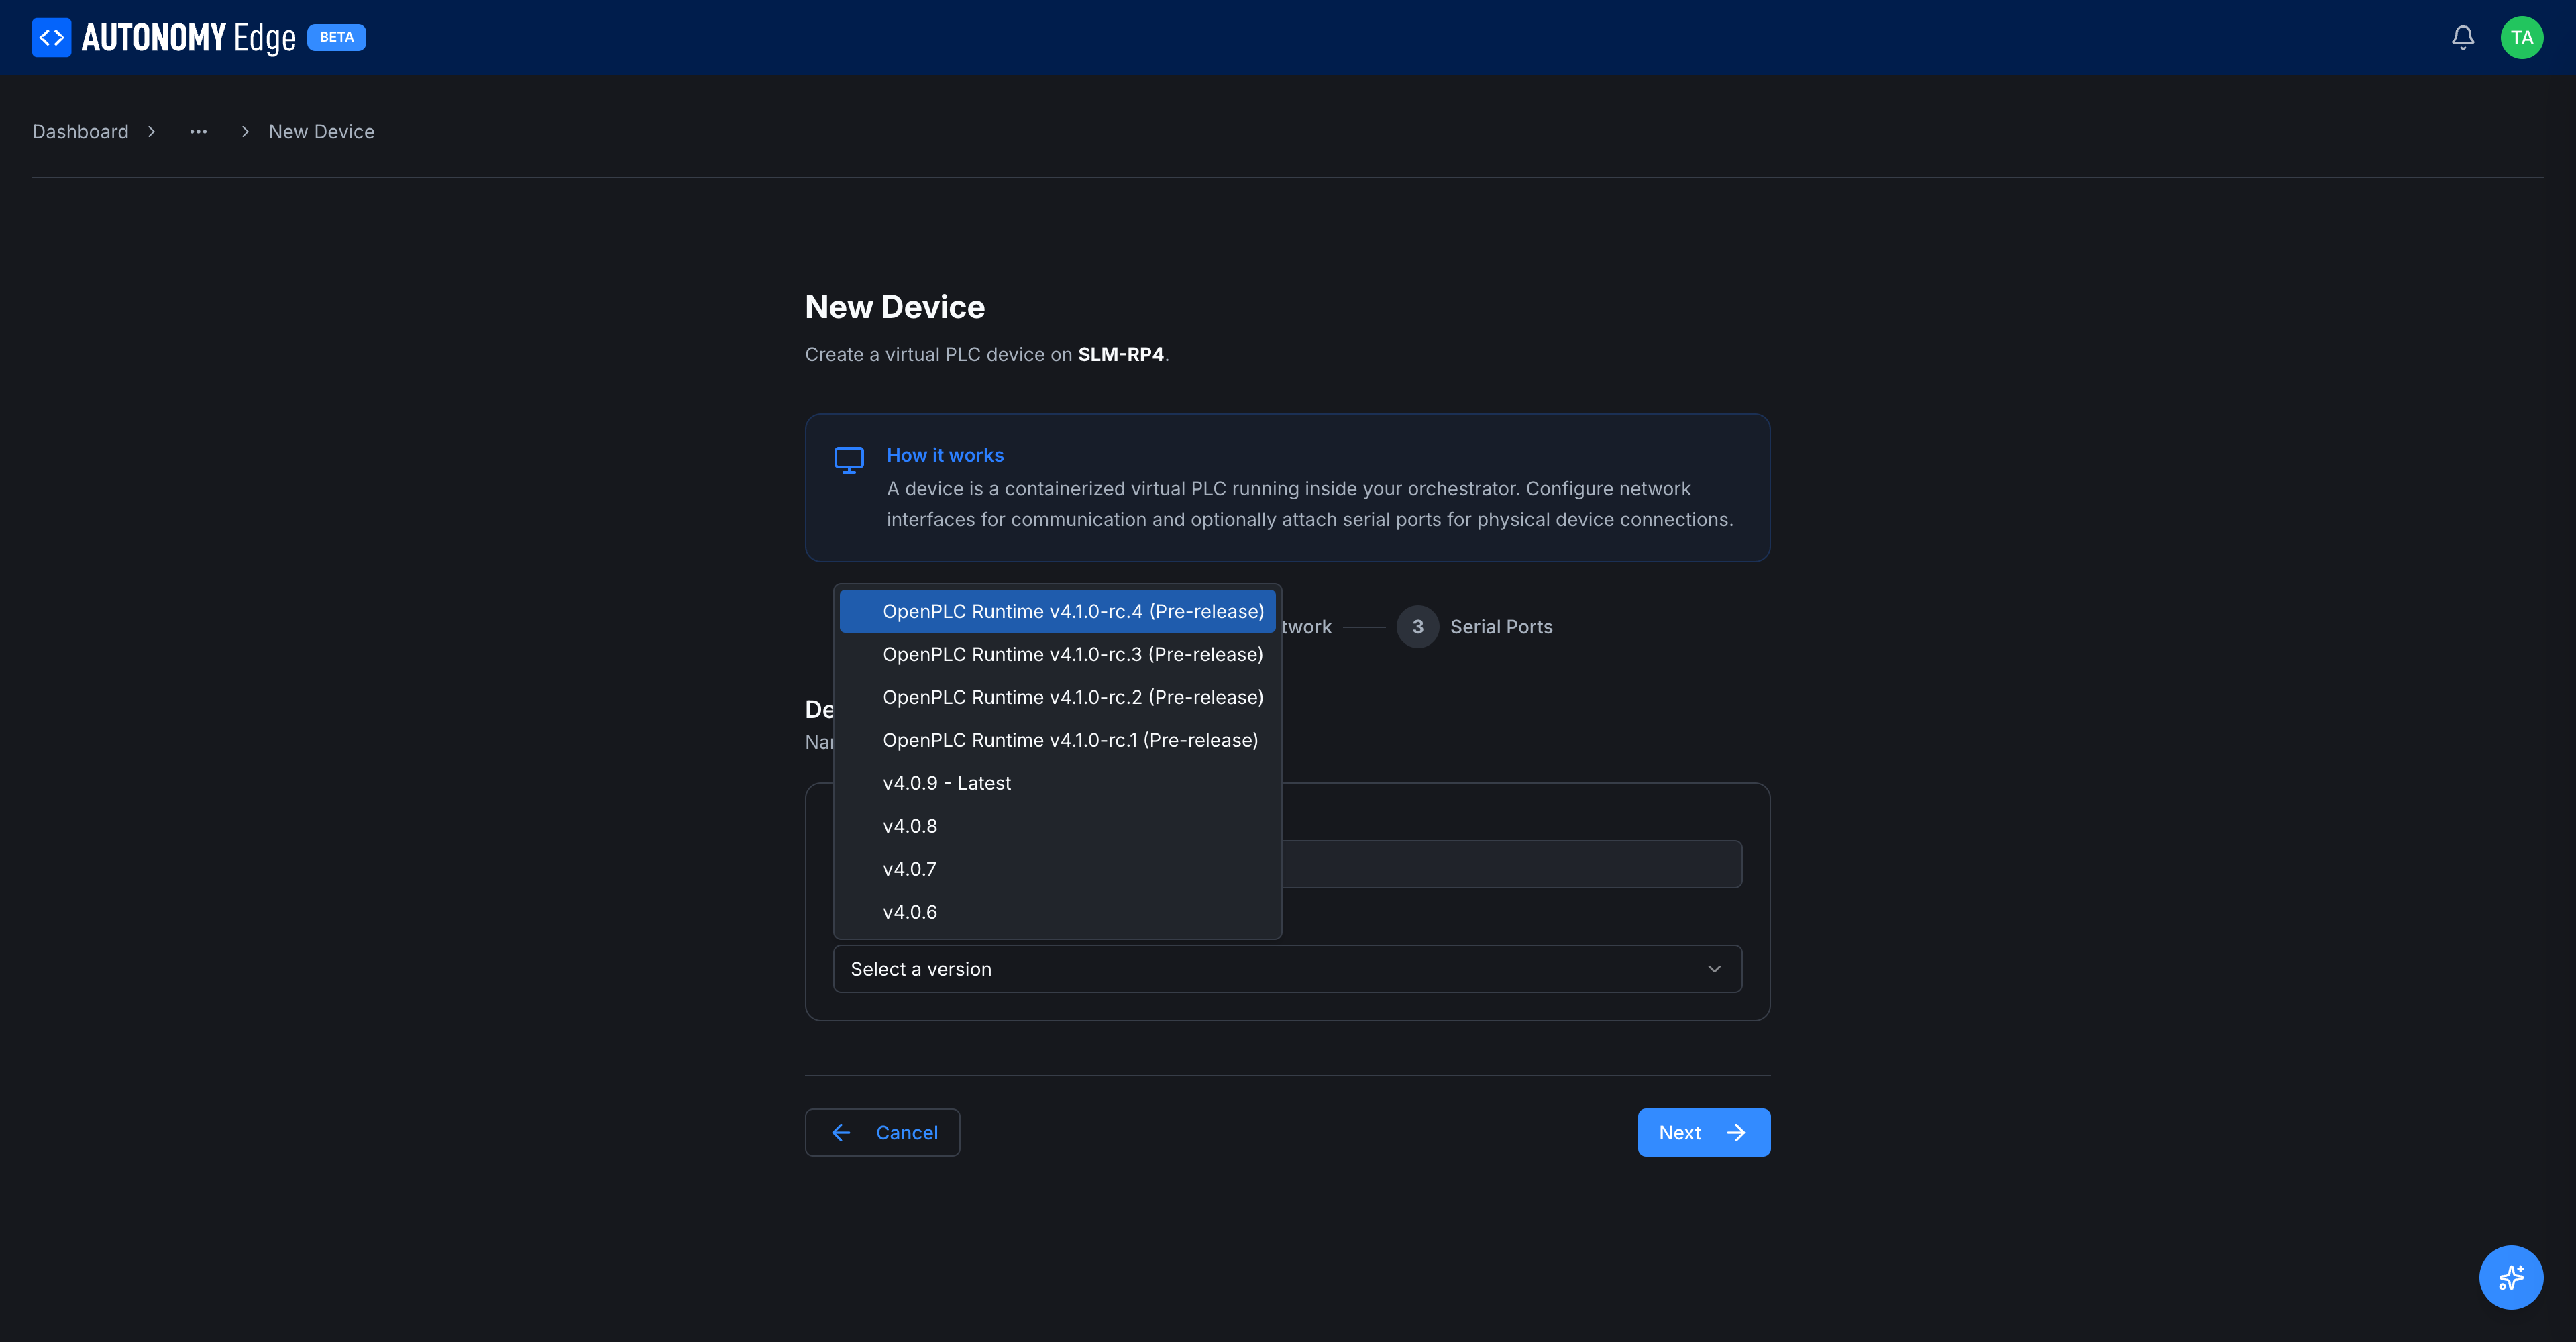Expand the breadcrumb ellipsis menu
2576x1342 pixels.
pos(198,132)
